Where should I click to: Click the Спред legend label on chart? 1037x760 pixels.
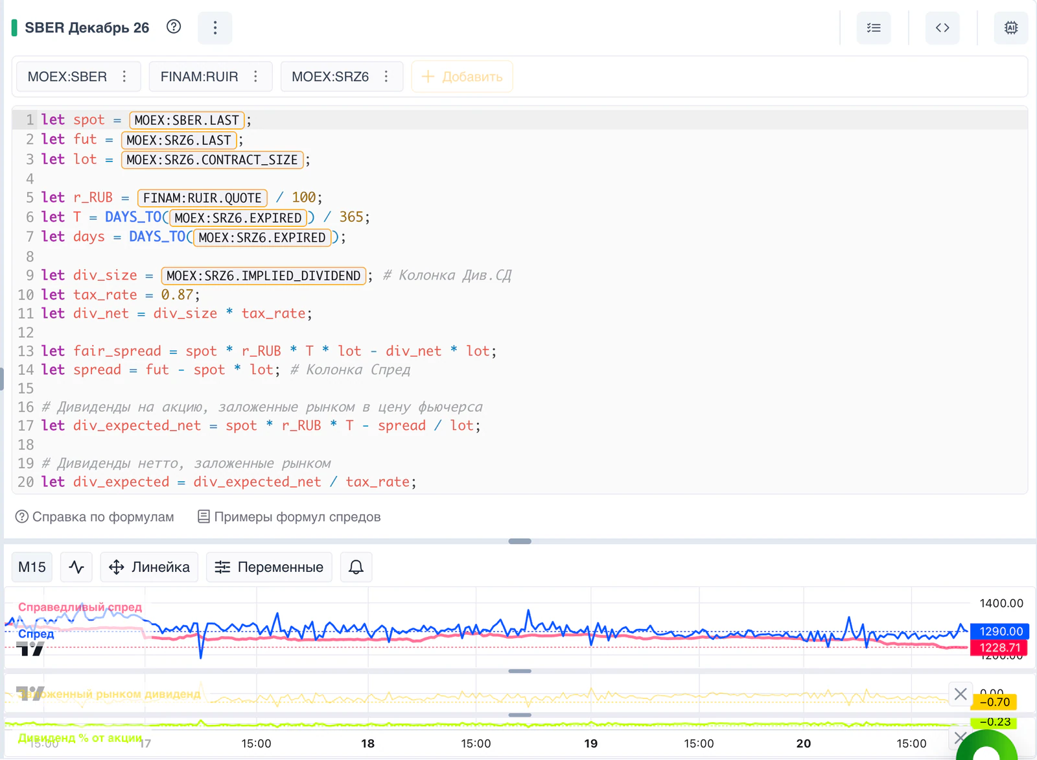click(36, 634)
